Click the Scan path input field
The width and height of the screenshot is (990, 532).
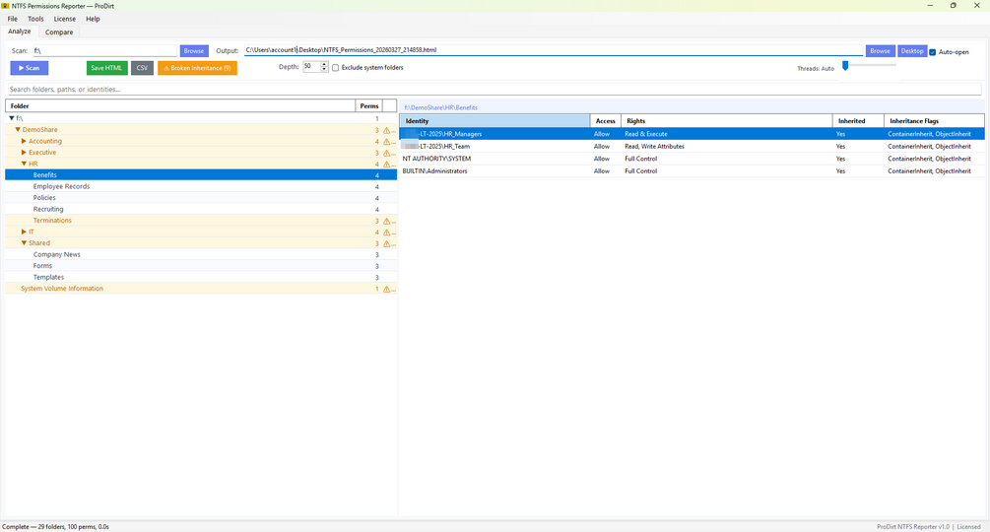pyautogui.click(x=104, y=50)
